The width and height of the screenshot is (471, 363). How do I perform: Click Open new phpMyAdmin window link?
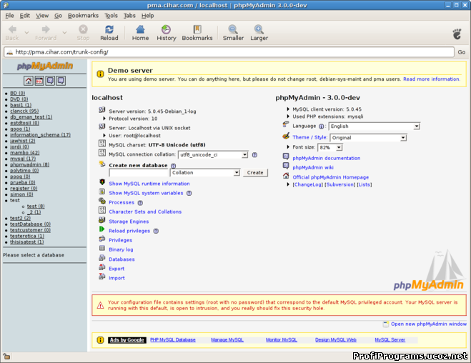[x=429, y=324]
